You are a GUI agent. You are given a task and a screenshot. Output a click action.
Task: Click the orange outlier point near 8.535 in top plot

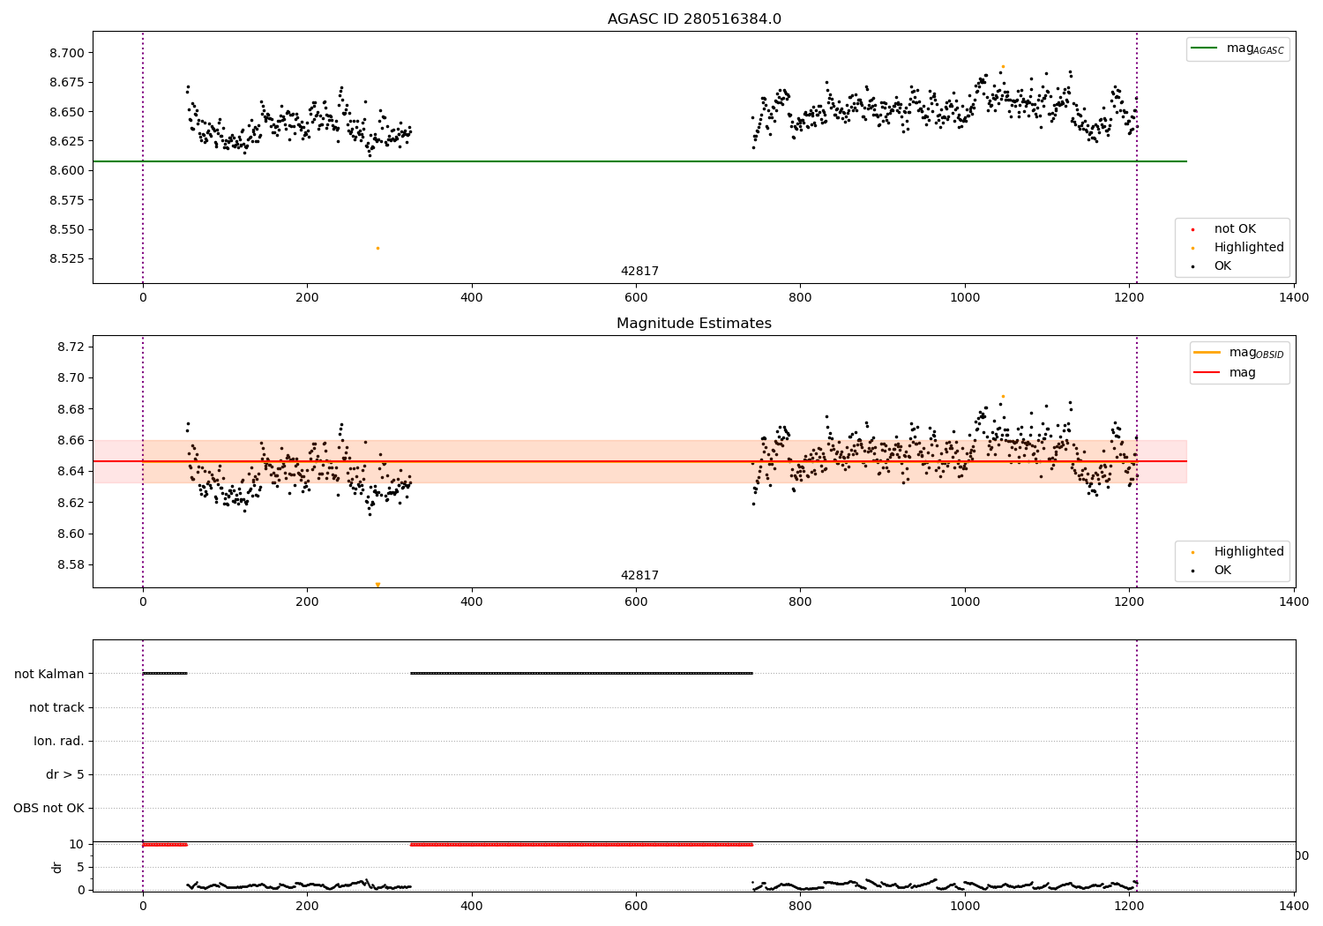tap(377, 248)
